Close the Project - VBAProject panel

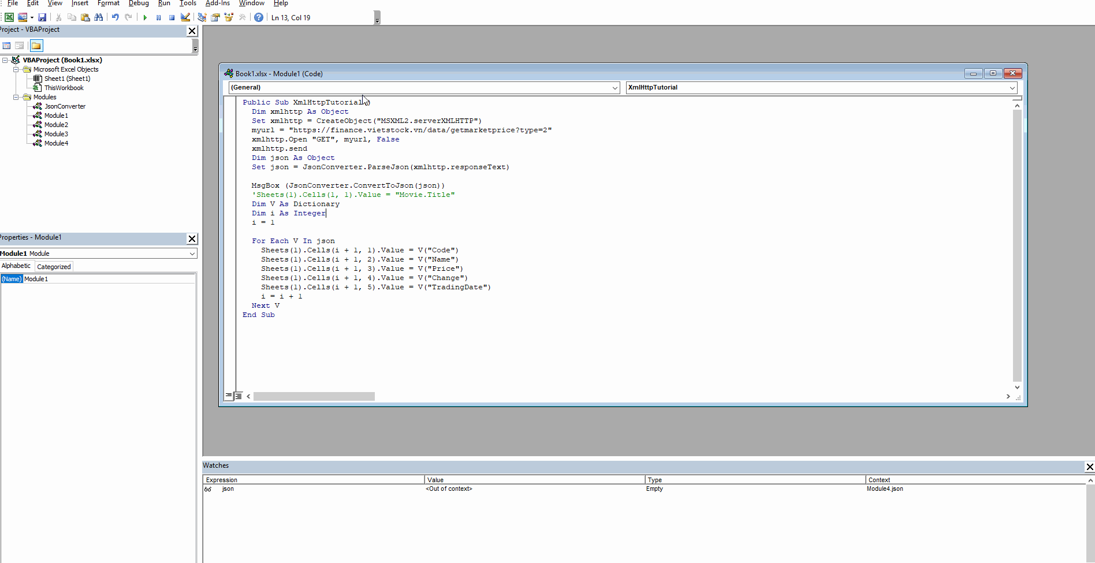click(x=192, y=31)
